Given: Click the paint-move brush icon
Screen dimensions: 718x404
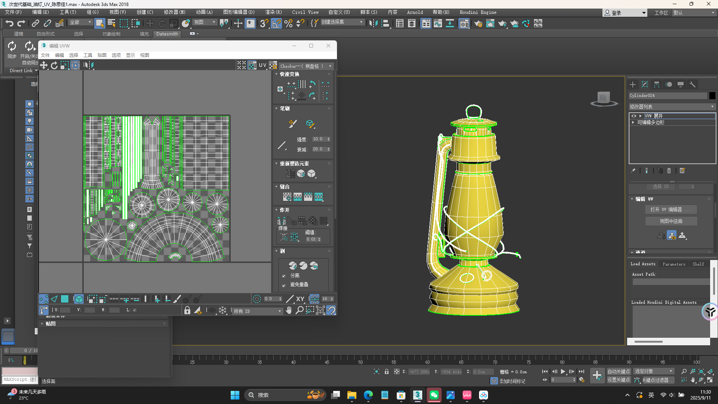Looking at the screenshot, I should (292, 123).
